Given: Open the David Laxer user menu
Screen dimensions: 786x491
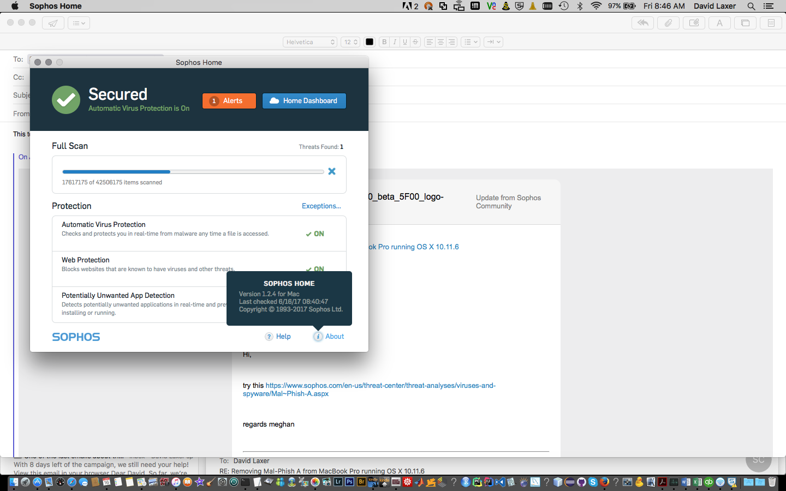Looking at the screenshot, I should tap(715, 6).
